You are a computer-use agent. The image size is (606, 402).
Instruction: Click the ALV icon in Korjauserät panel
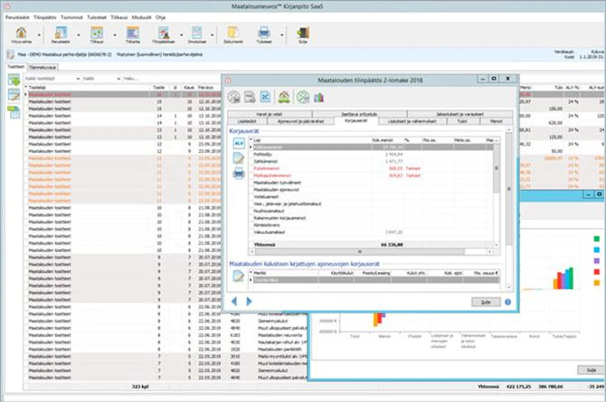coord(238,143)
